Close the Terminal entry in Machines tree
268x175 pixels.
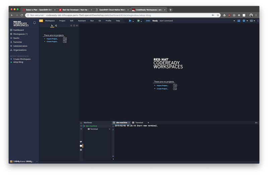pos(110,129)
